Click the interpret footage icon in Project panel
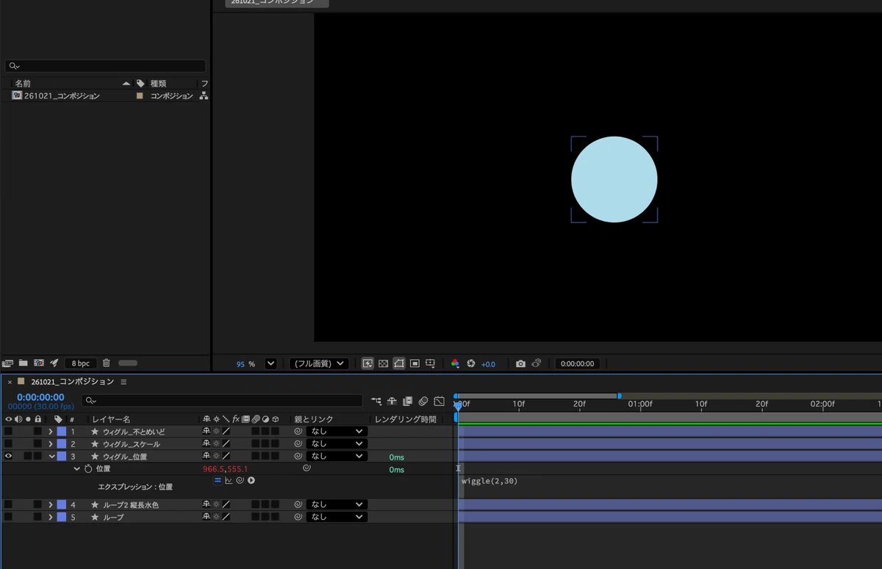The image size is (882, 569). coord(8,363)
